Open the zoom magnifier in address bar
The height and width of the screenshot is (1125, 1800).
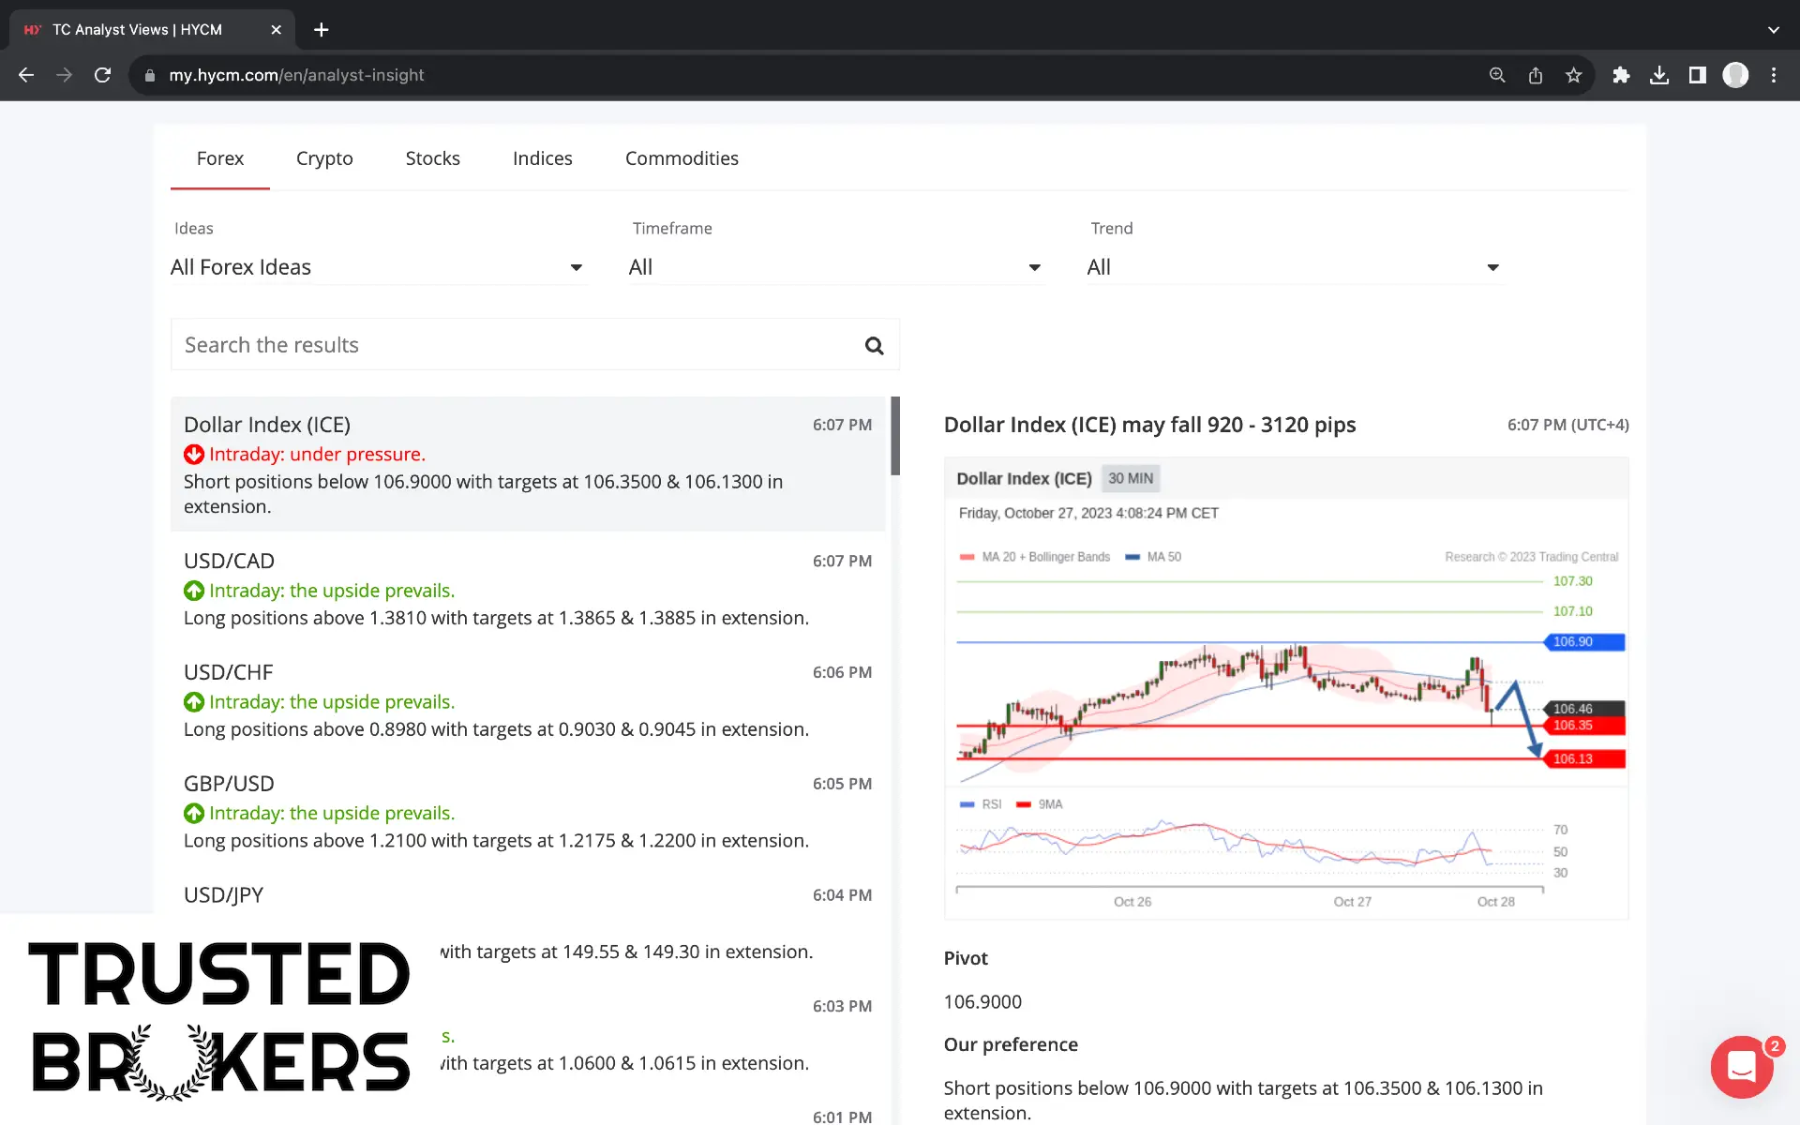1497,75
